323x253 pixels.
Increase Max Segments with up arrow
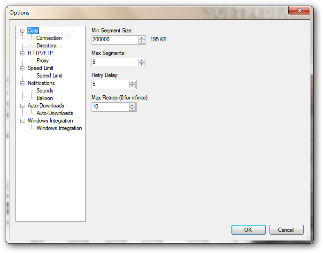142,61
